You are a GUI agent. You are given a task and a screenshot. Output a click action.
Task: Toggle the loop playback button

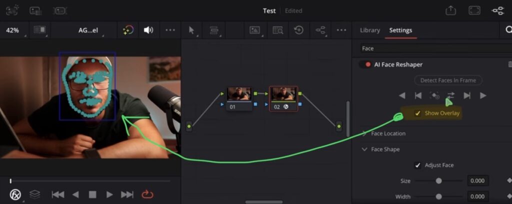(147, 195)
